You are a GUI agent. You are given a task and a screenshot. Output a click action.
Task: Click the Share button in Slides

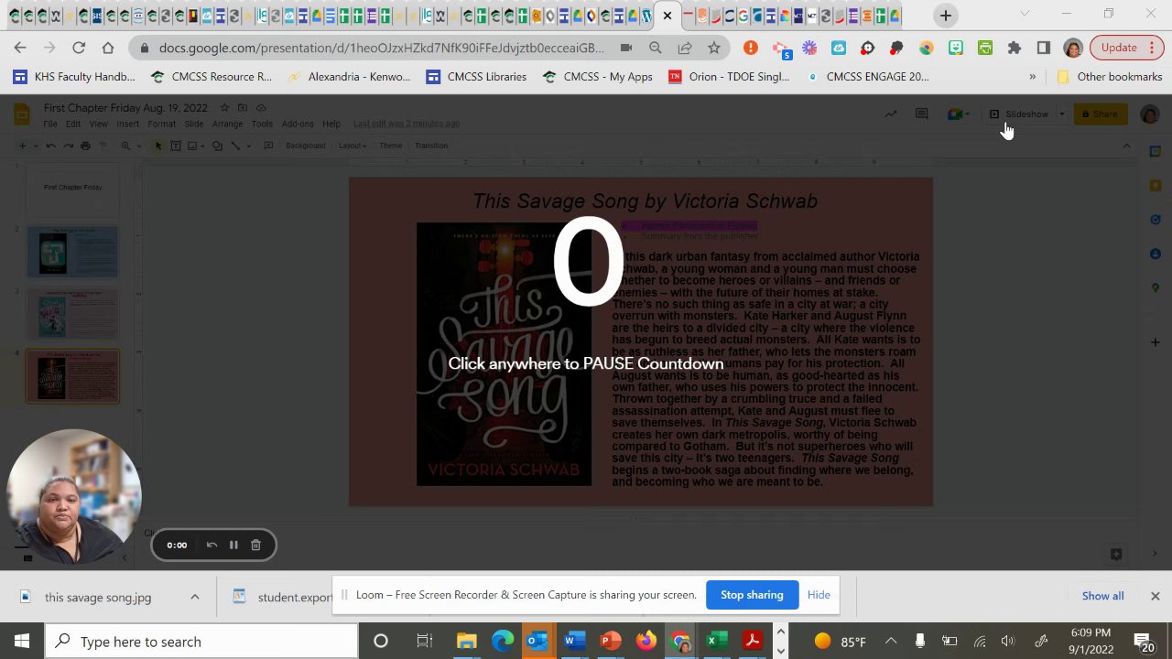tap(1100, 114)
